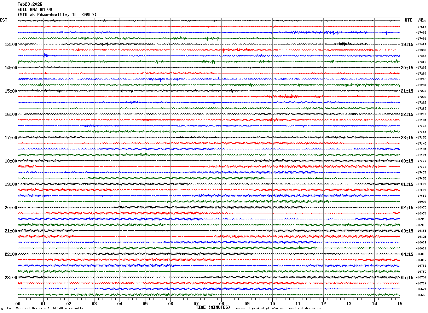Click the 19:15 UTC time label

pyautogui.click(x=407, y=45)
